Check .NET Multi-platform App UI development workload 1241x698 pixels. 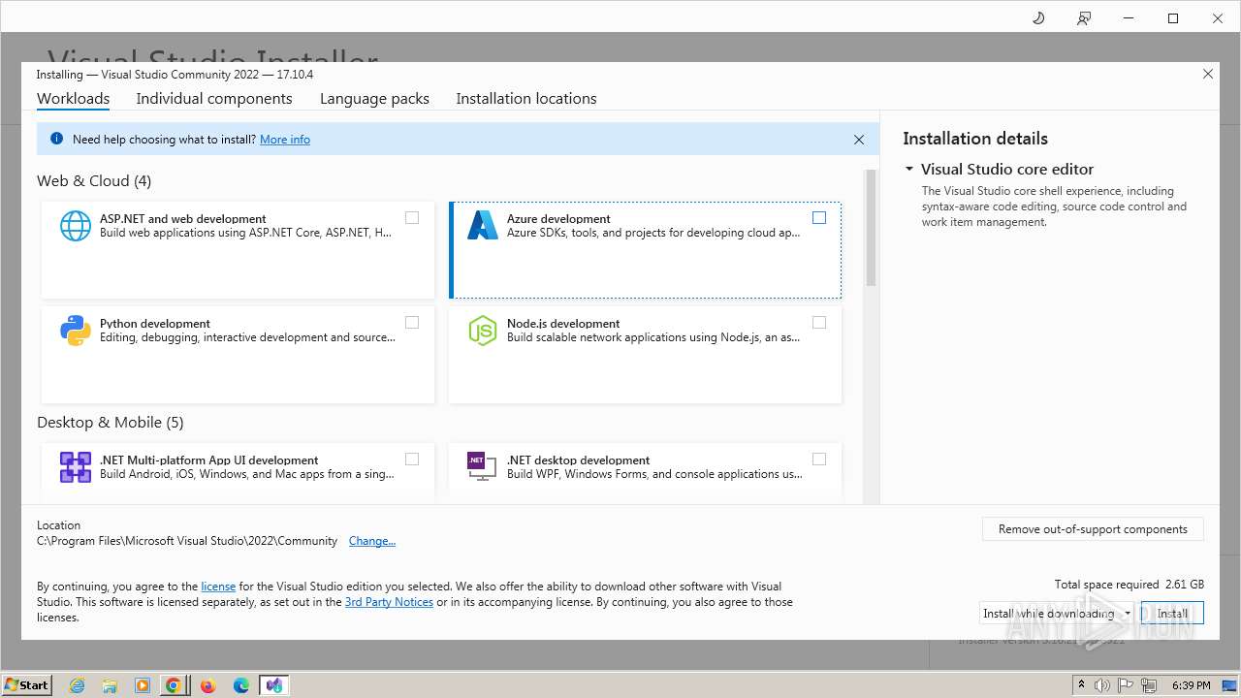pyautogui.click(x=412, y=460)
